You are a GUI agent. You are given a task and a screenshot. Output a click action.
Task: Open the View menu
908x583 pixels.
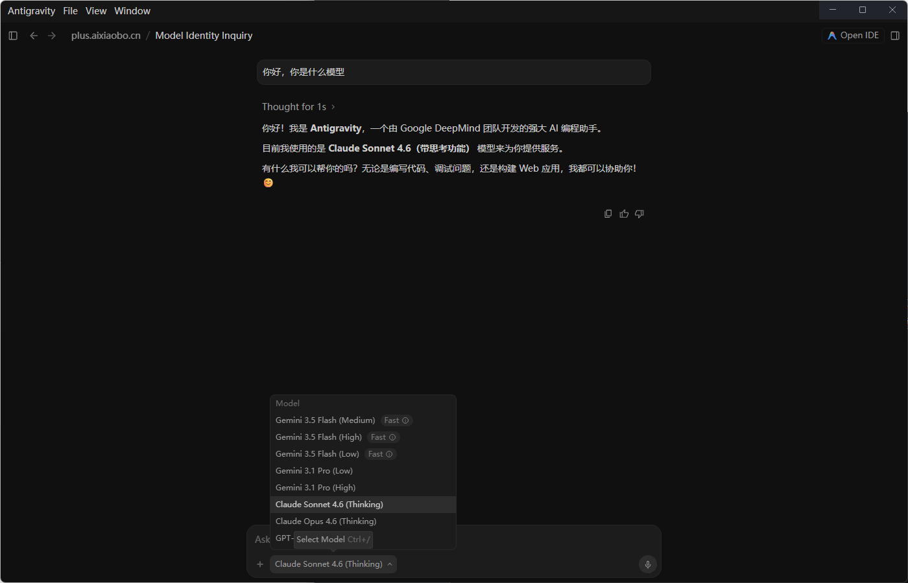coord(96,11)
